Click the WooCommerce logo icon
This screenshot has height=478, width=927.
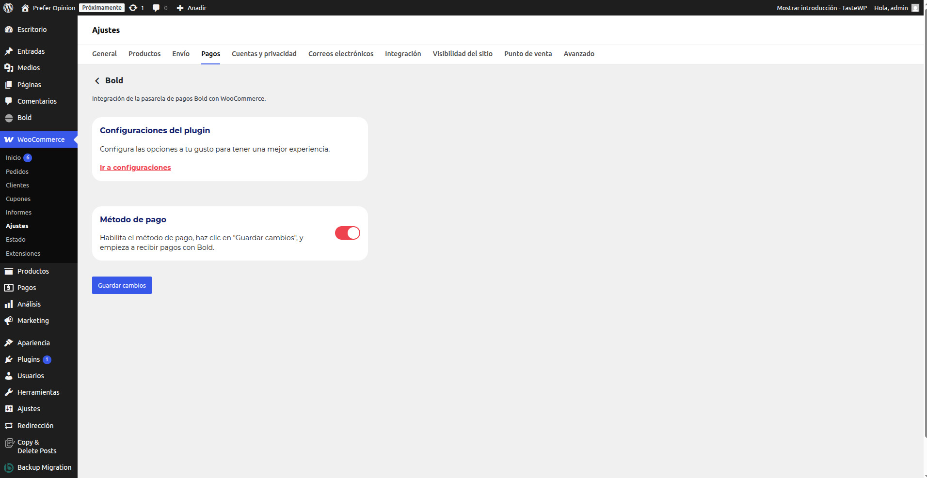[9, 139]
